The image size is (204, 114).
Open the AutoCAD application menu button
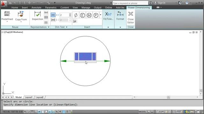coord(4,3)
